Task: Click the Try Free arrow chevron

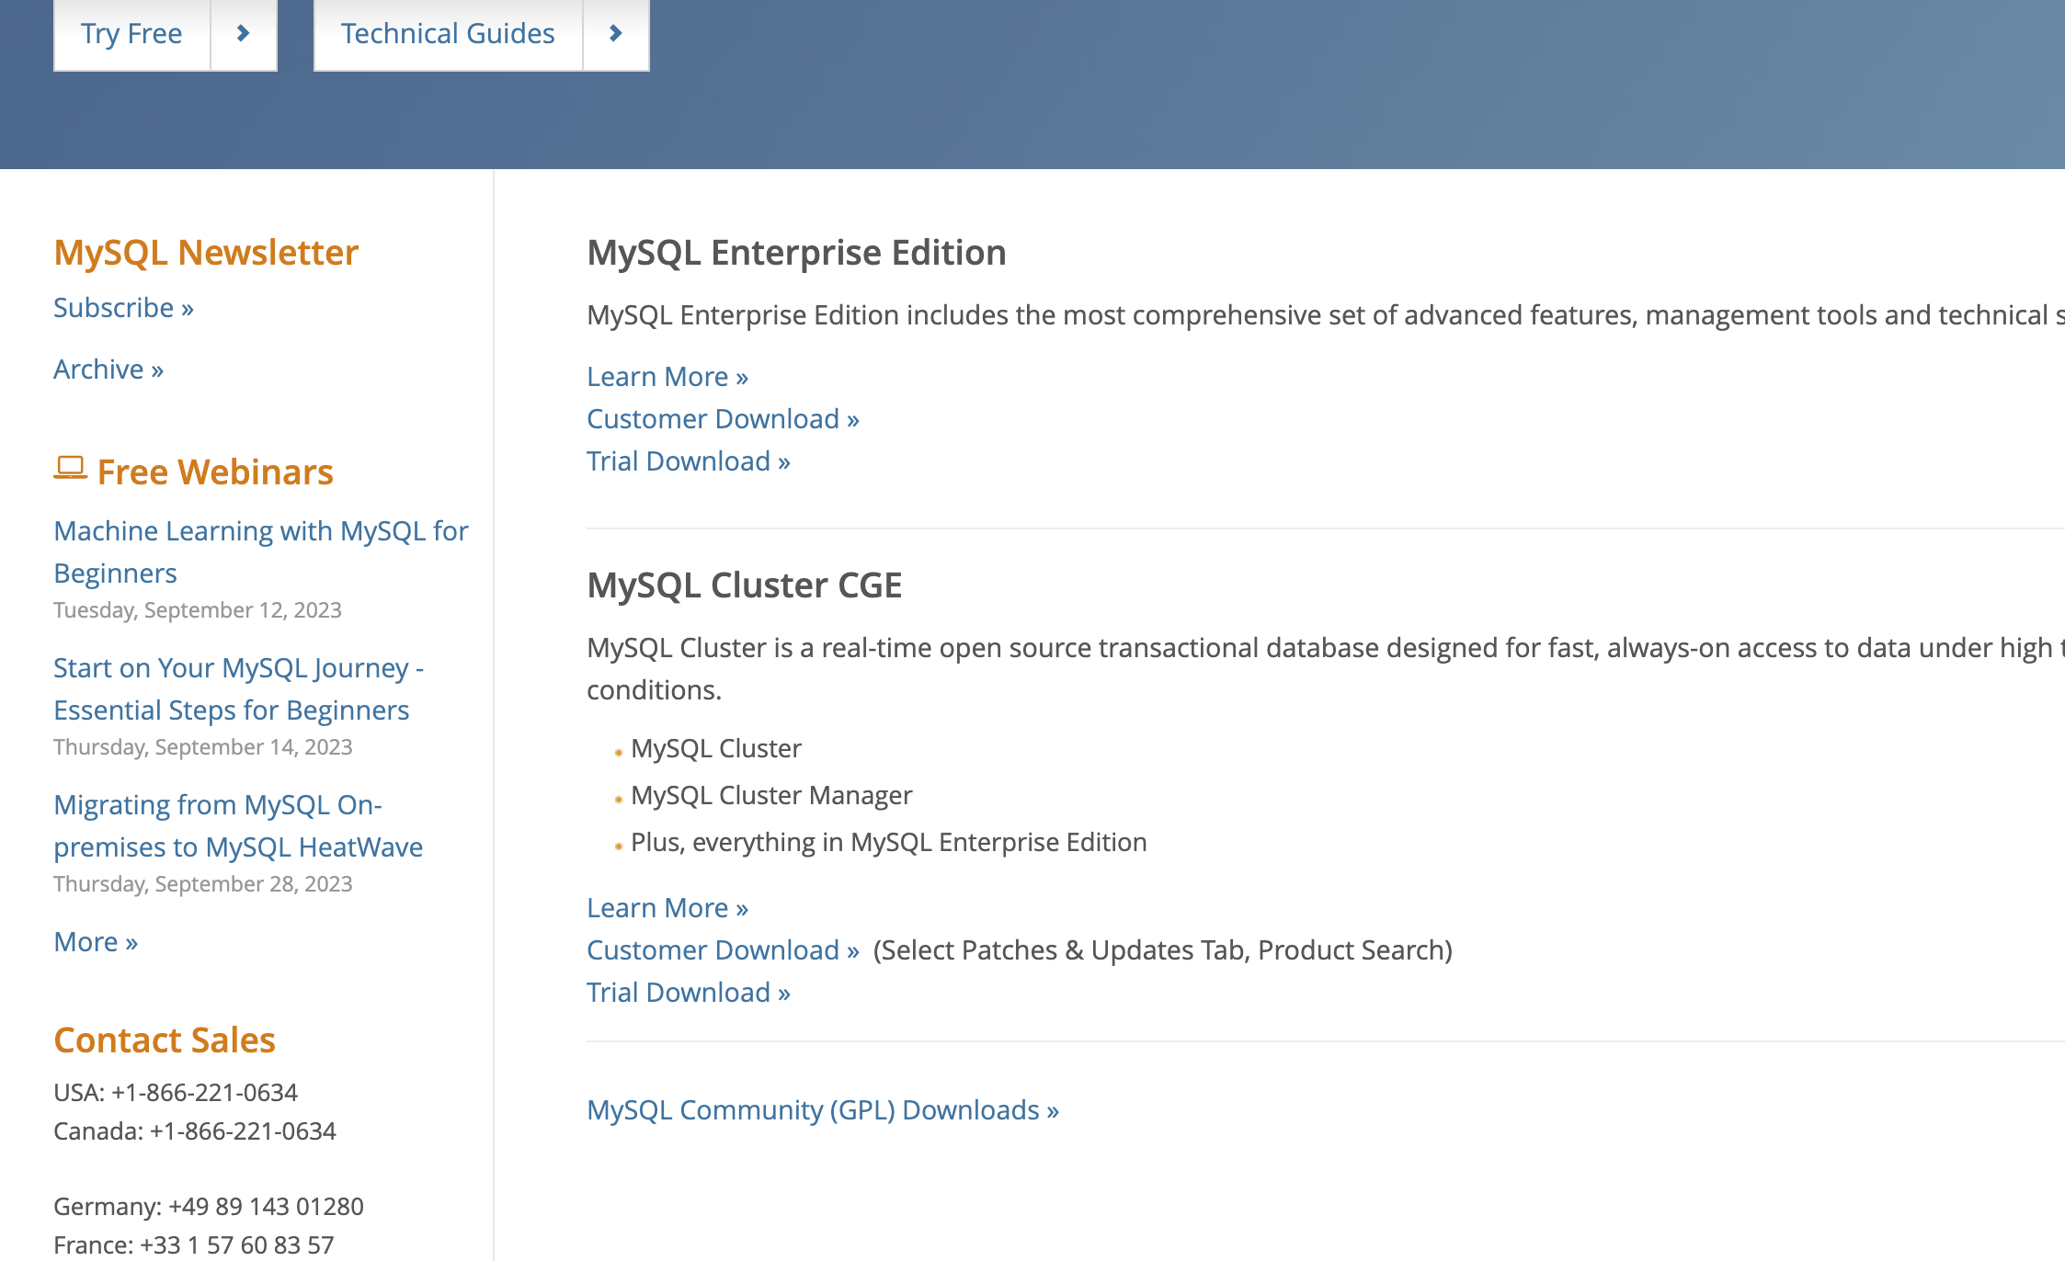Action: coord(244,34)
